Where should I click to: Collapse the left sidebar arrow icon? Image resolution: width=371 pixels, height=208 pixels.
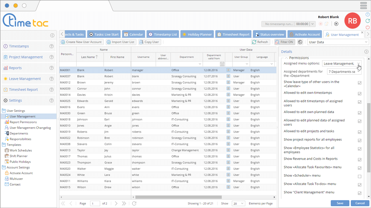click(52, 35)
